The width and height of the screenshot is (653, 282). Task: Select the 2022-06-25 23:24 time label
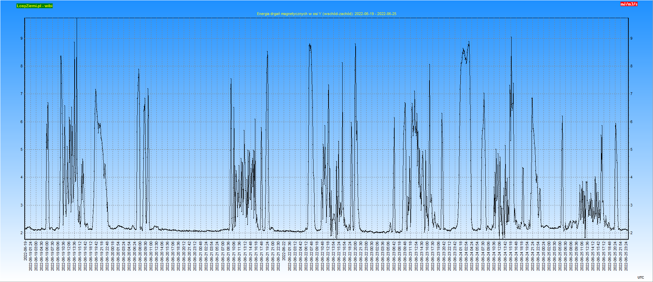tap(626, 256)
